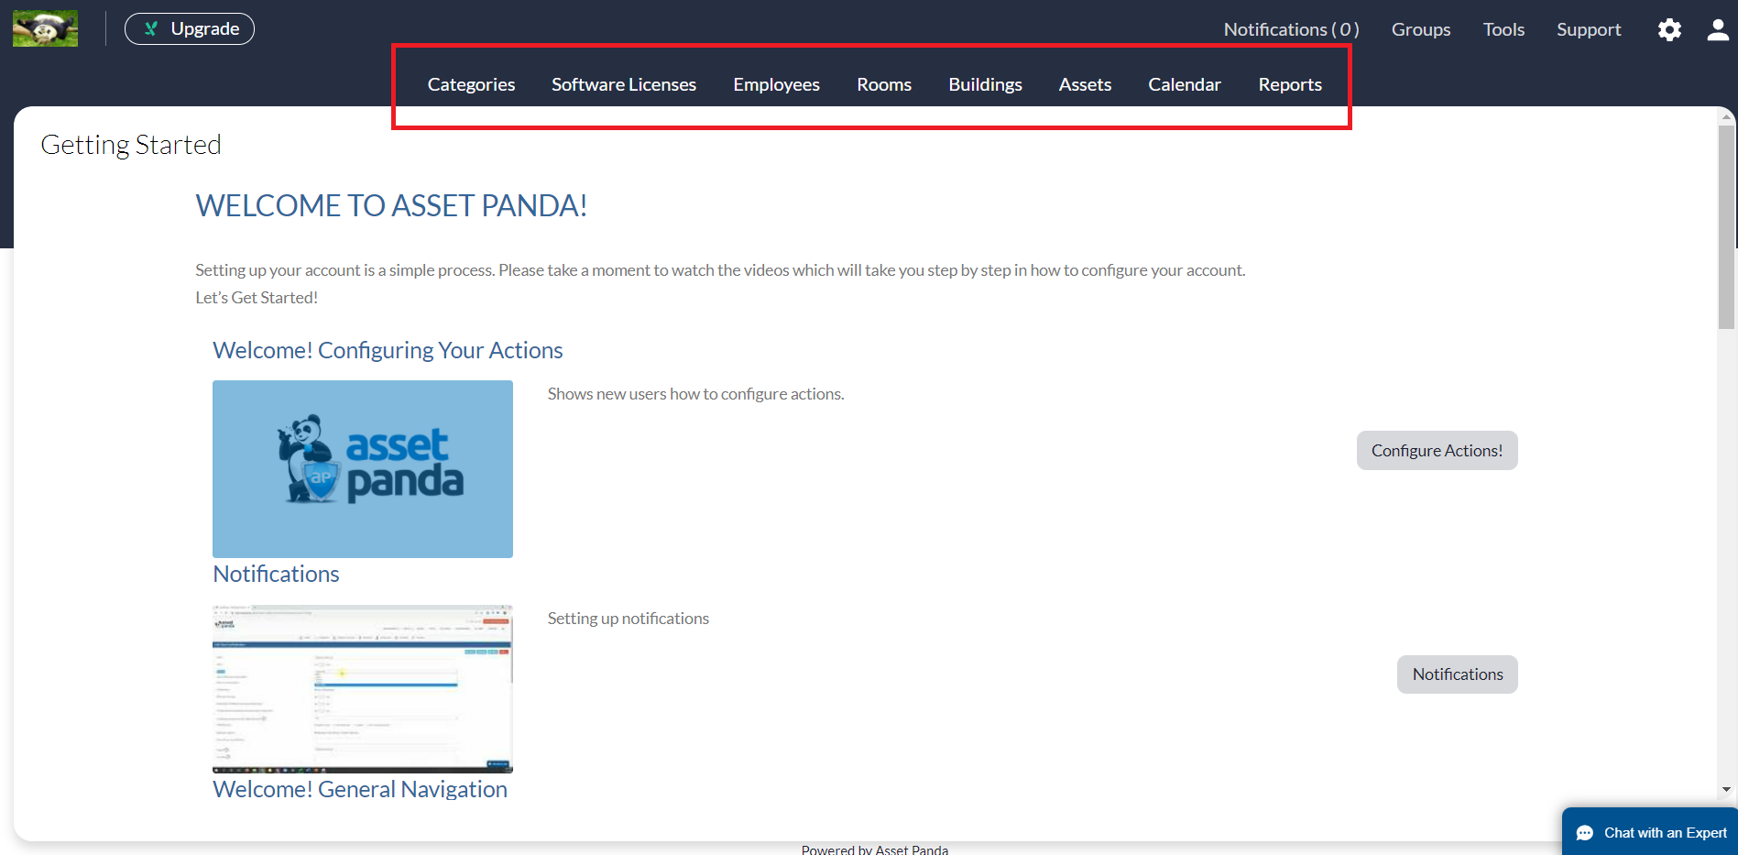Screen dimensions: 1738x855
Task: View Notifications (0) in the top bar
Action: (x=1291, y=29)
